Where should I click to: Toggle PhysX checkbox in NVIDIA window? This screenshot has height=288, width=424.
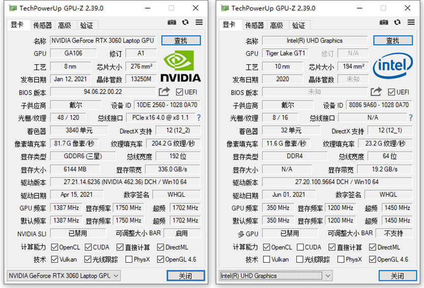[129, 260]
